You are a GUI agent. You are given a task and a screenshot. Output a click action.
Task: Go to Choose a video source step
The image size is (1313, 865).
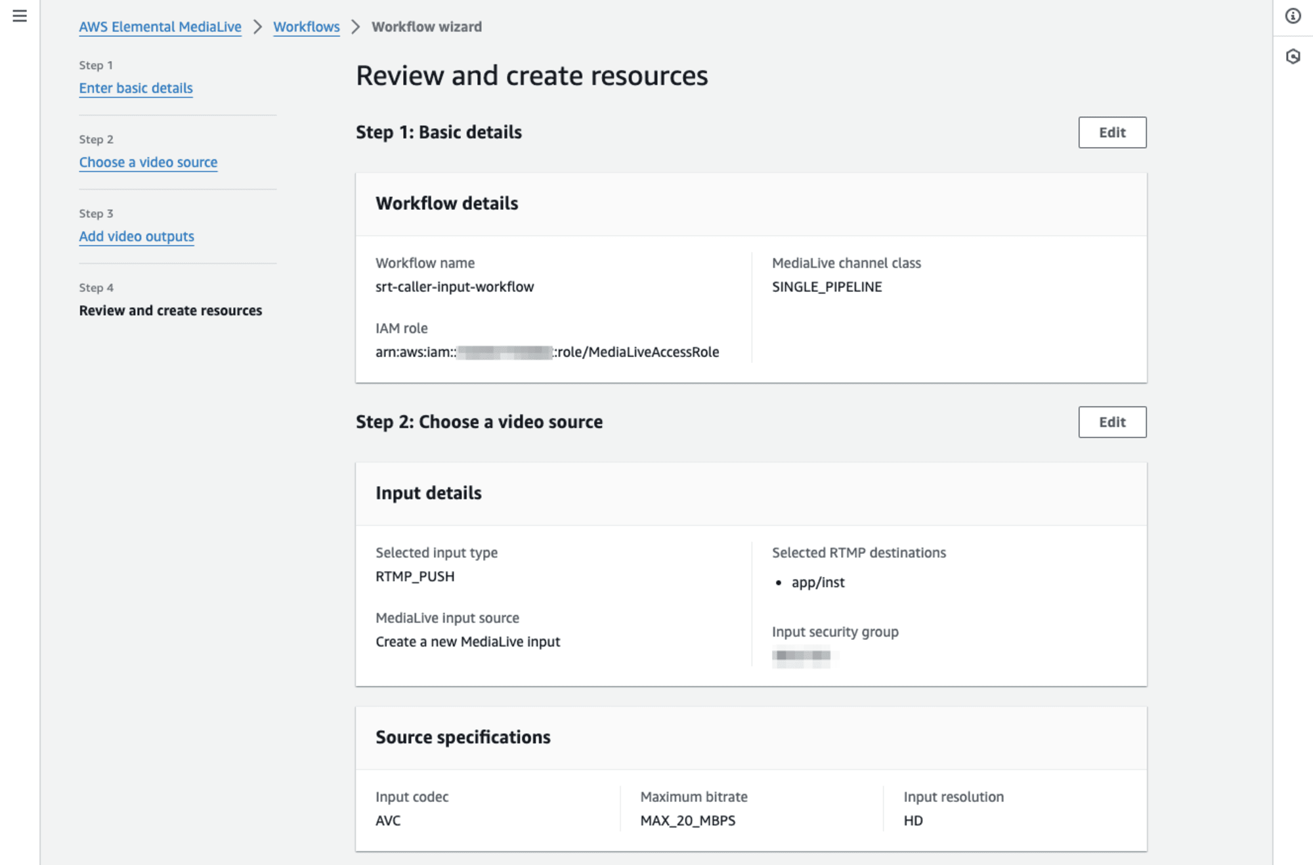tap(148, 162)
